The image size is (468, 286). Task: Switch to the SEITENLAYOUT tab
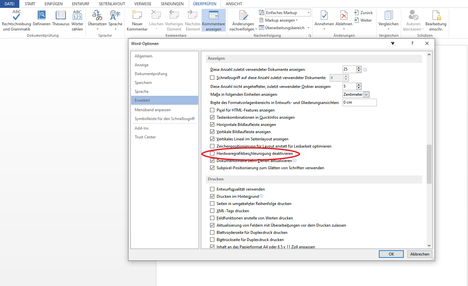pyautogui.click(x=112, y=4)
